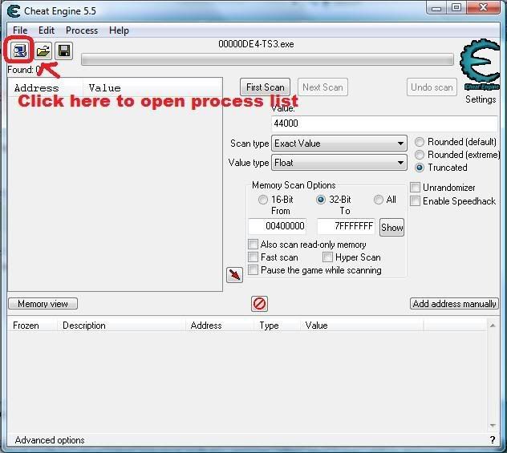507x453 pixels.
Task: Click the Value input field
Action: 384,123
